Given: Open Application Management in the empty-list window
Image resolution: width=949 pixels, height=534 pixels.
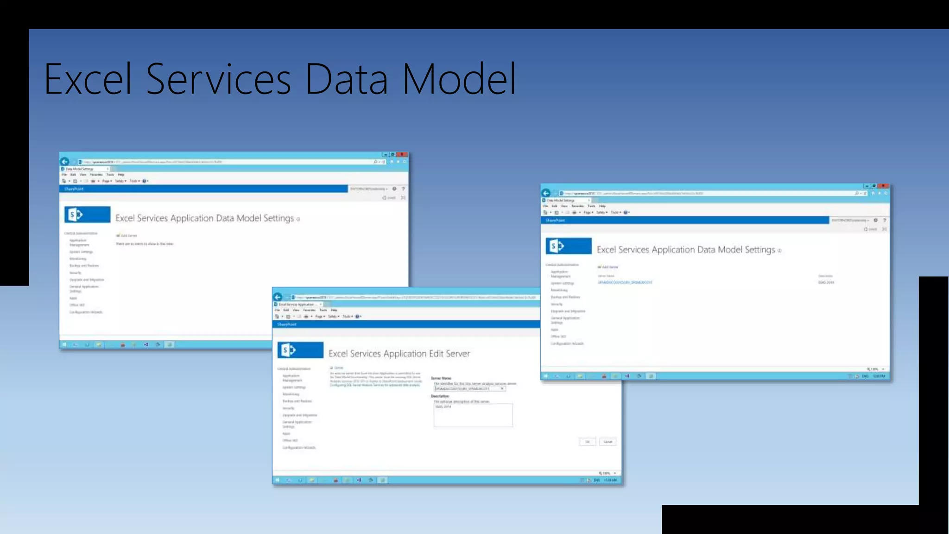Looking at the screenshot, I should coord(79,242).
